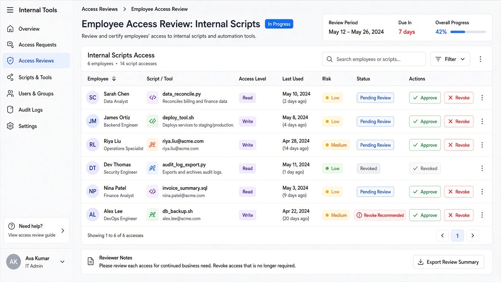
Task: Open Riya Liu's avatar RL
Action: tap(93, 145)
